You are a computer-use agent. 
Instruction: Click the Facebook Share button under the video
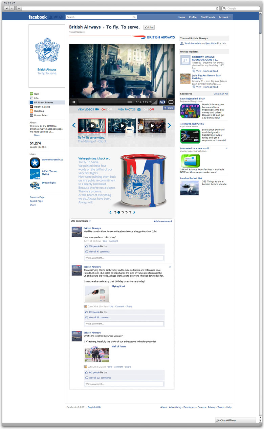click(x=169, y=108)
